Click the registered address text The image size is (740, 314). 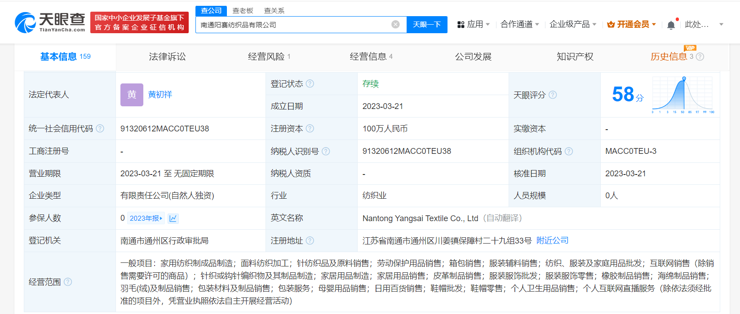(x=447, y=241)
